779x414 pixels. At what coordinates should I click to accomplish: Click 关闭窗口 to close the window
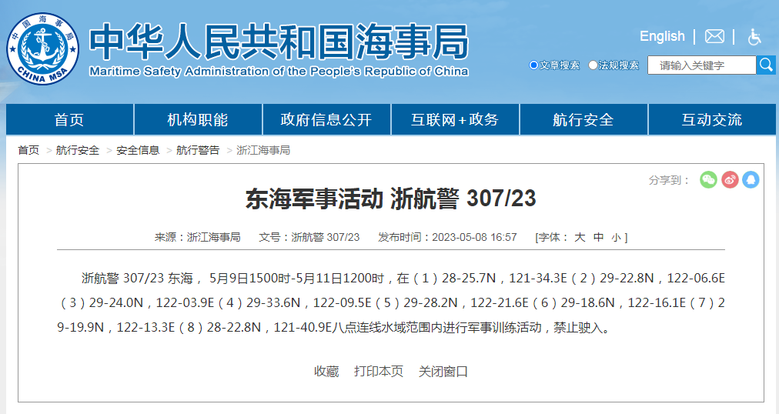click(x=443, y=372)
